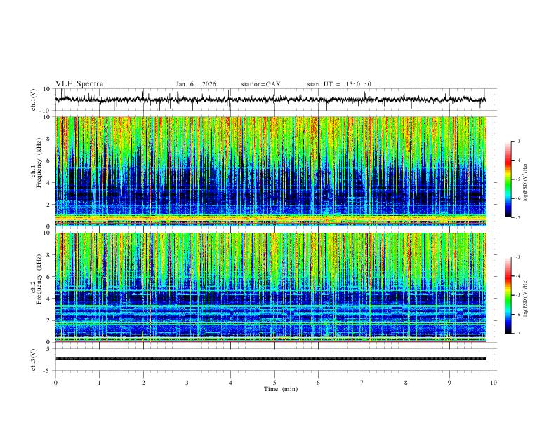Image resolution: width=556 pixels, height=429 pixels.
Task: Select the "start UT = 13:0 :0" text
Action: pos(339,84)
